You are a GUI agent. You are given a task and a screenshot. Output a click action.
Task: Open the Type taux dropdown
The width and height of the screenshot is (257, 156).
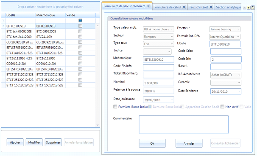coord(172,44)
